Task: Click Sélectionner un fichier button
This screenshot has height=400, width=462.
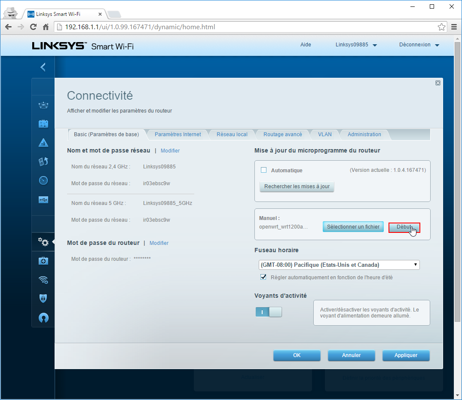Action: [x=353, y=227]
